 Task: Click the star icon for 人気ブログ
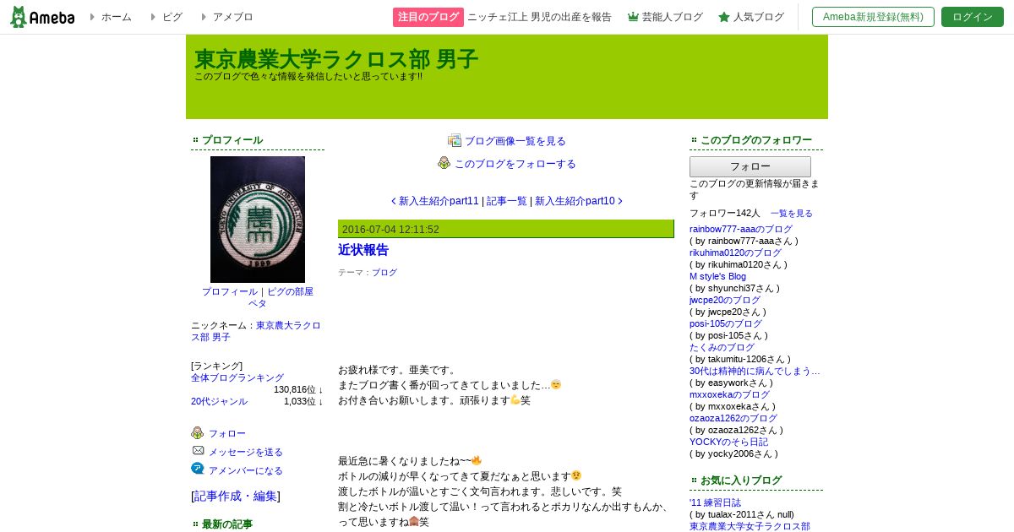[724, 17]
